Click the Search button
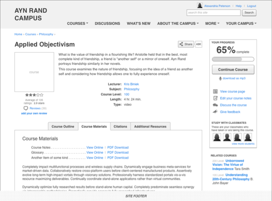Screen dimensions: 272x201 (x=249, y=13)
